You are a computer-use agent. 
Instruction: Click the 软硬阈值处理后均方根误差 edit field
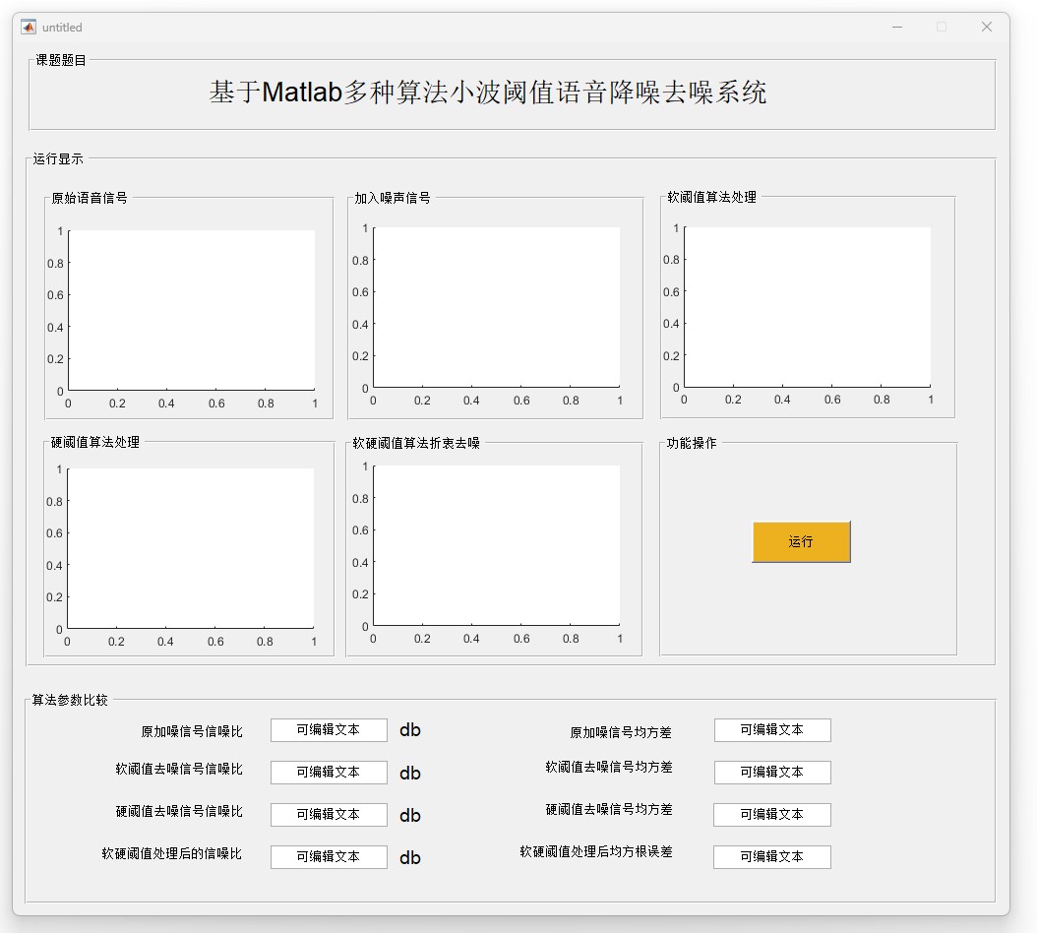click(x=771, y=857)
